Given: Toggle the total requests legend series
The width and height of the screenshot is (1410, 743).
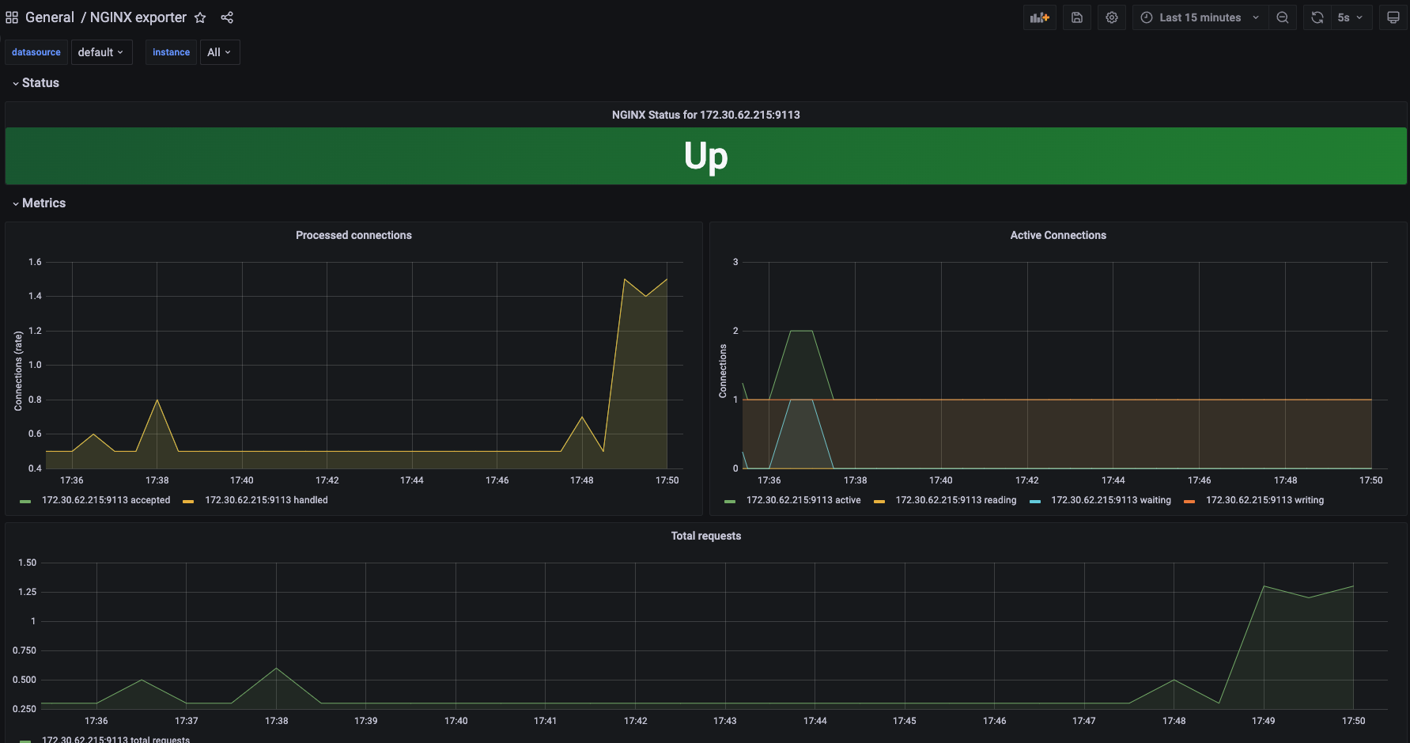Looking at the screenshot, I should click(115, 740).
